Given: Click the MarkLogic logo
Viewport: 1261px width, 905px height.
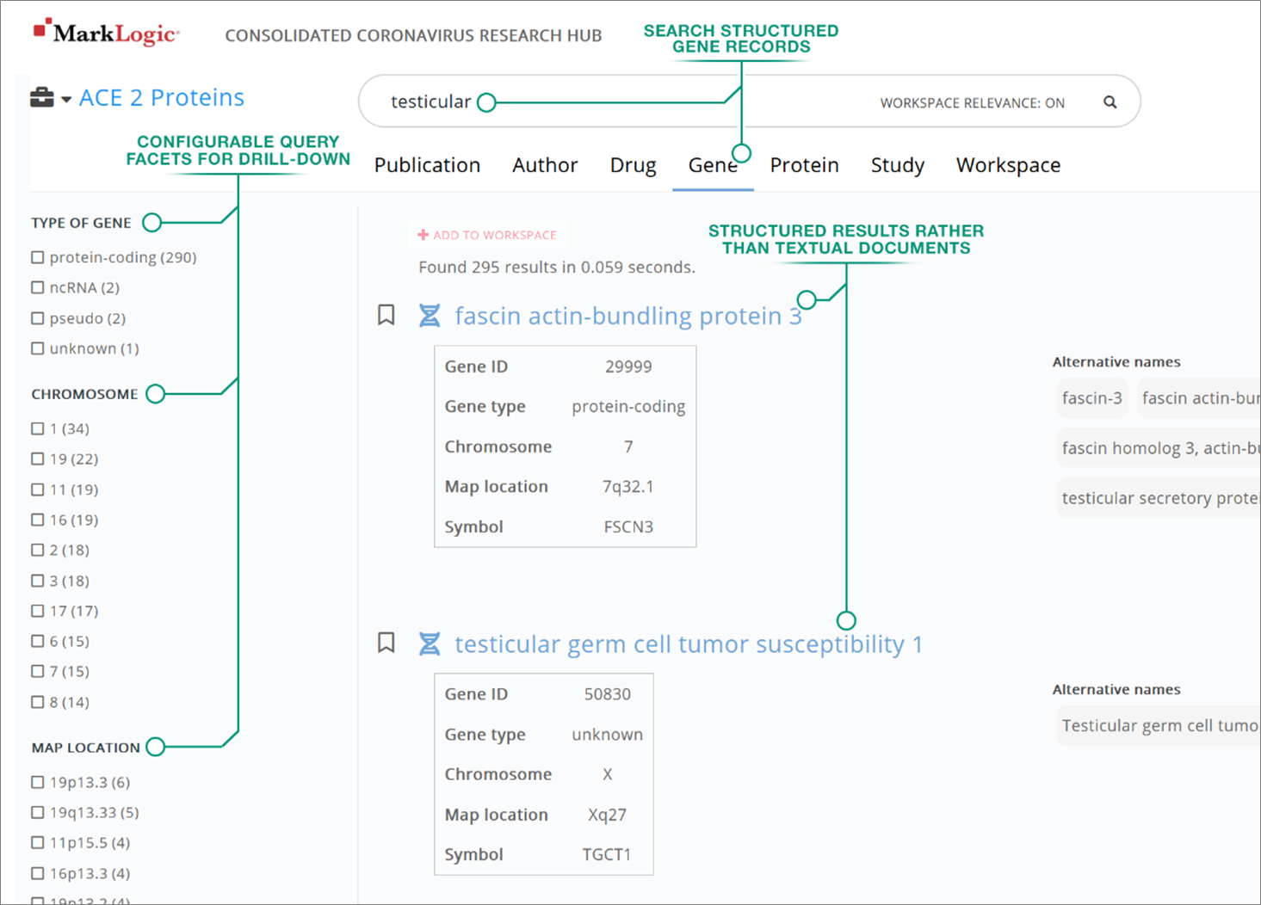Looking at the screenshot, I should pyautogui.click(x=104, y=33).
